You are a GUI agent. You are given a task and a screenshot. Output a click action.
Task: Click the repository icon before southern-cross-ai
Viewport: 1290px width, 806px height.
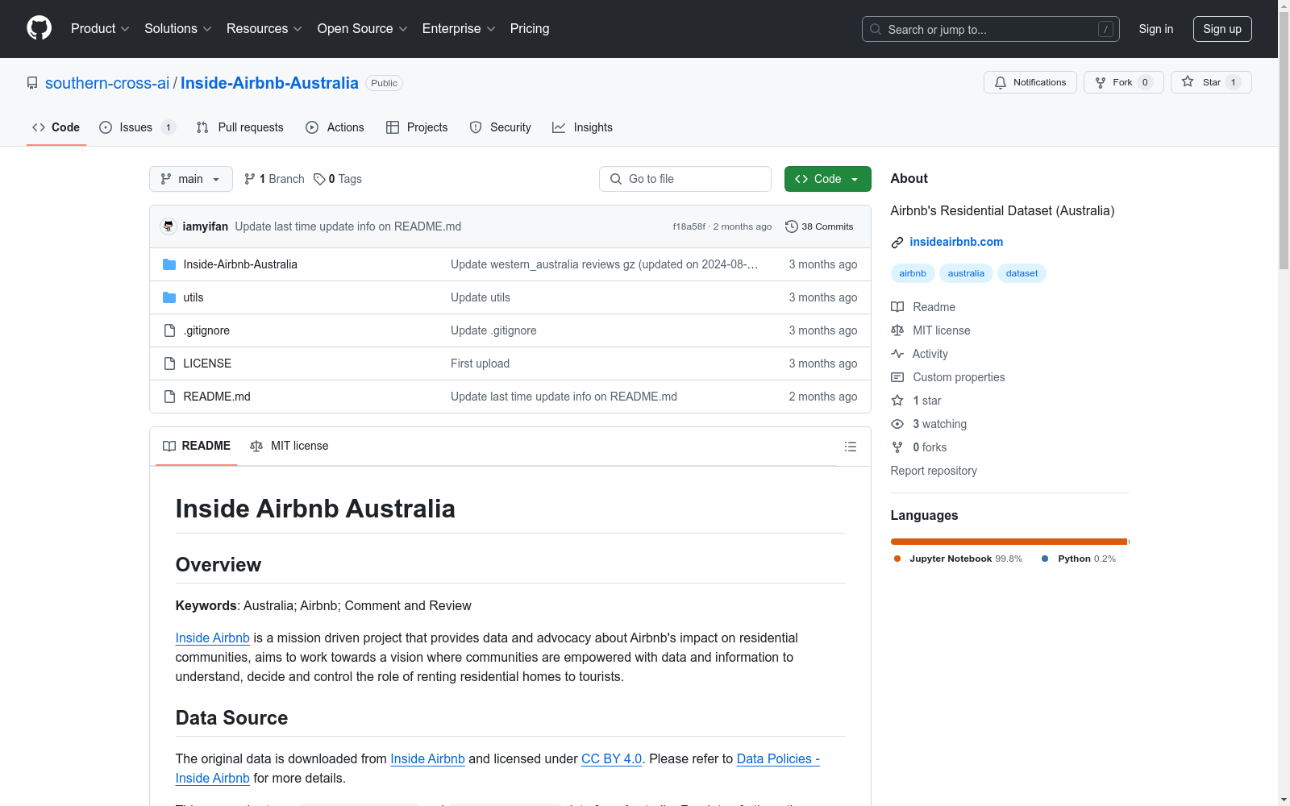pos(32,83)
